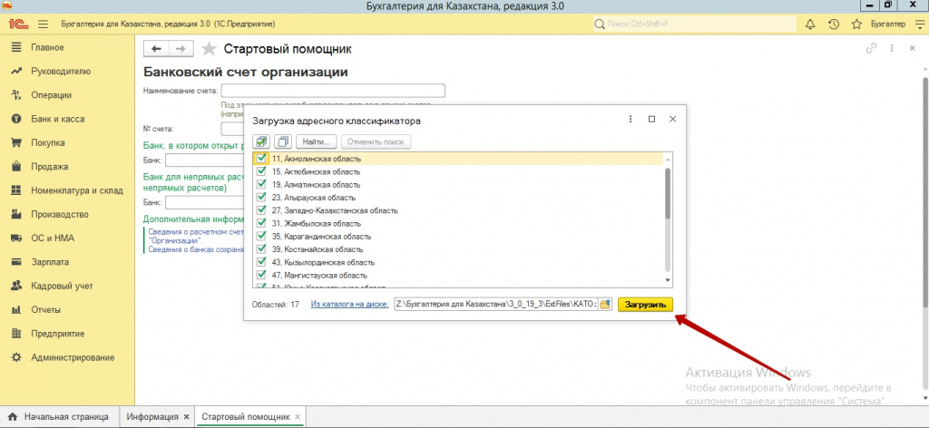Uncheck 19, Алматинская область

click(261, 185)
